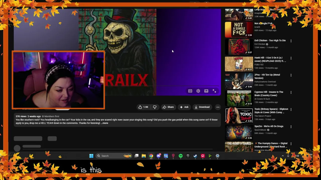Dislike the video using thumbs-down button
The height and width of the screenshot is (180, 321).
point(155,107)
